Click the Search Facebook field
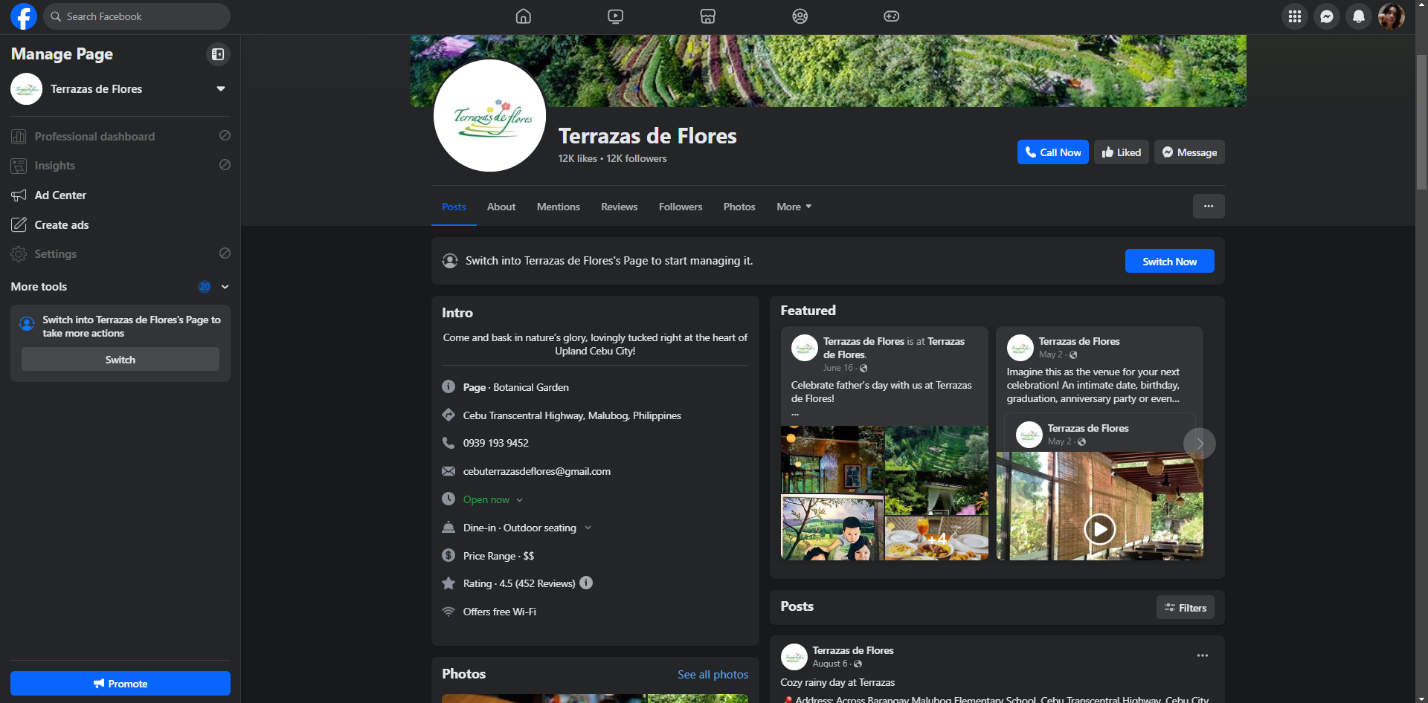This screenshot has width=1428, height=703. coord(137,16)
